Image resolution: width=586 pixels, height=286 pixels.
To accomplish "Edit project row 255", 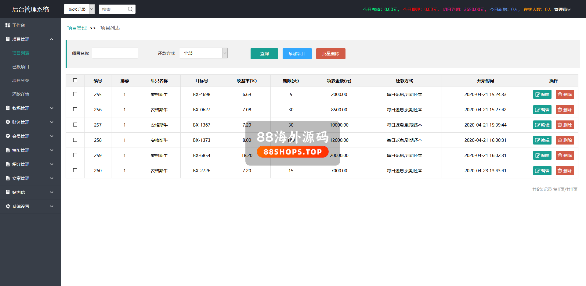I will click(x=542, y=95).
